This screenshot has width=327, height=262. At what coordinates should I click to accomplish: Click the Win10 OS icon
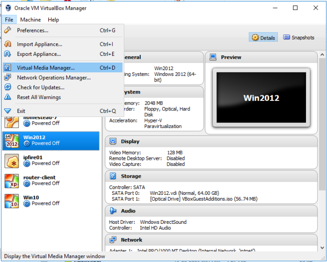tap(12, 201)
